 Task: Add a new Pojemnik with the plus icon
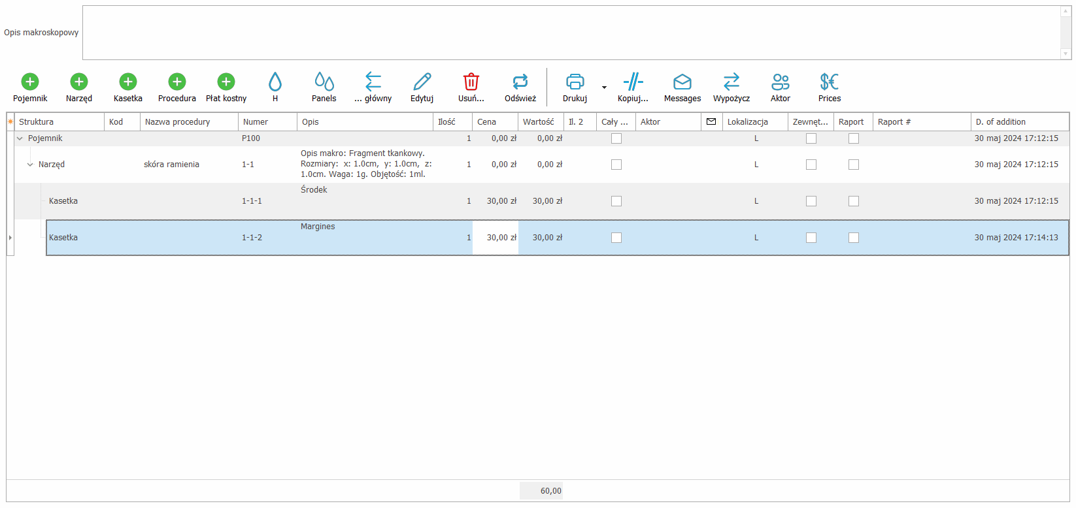click(30, 82)
